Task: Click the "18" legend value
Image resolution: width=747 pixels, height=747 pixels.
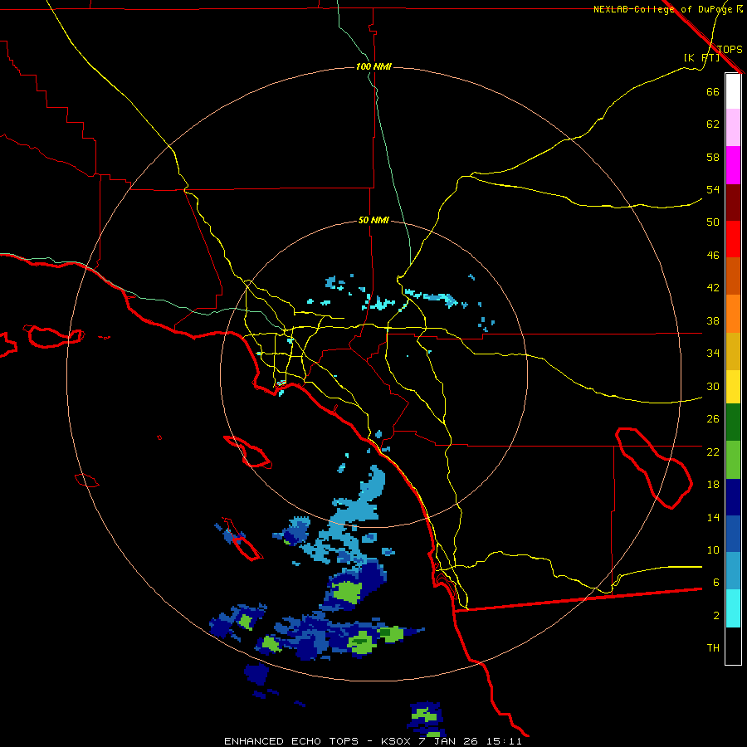Action: coord(713,485)
